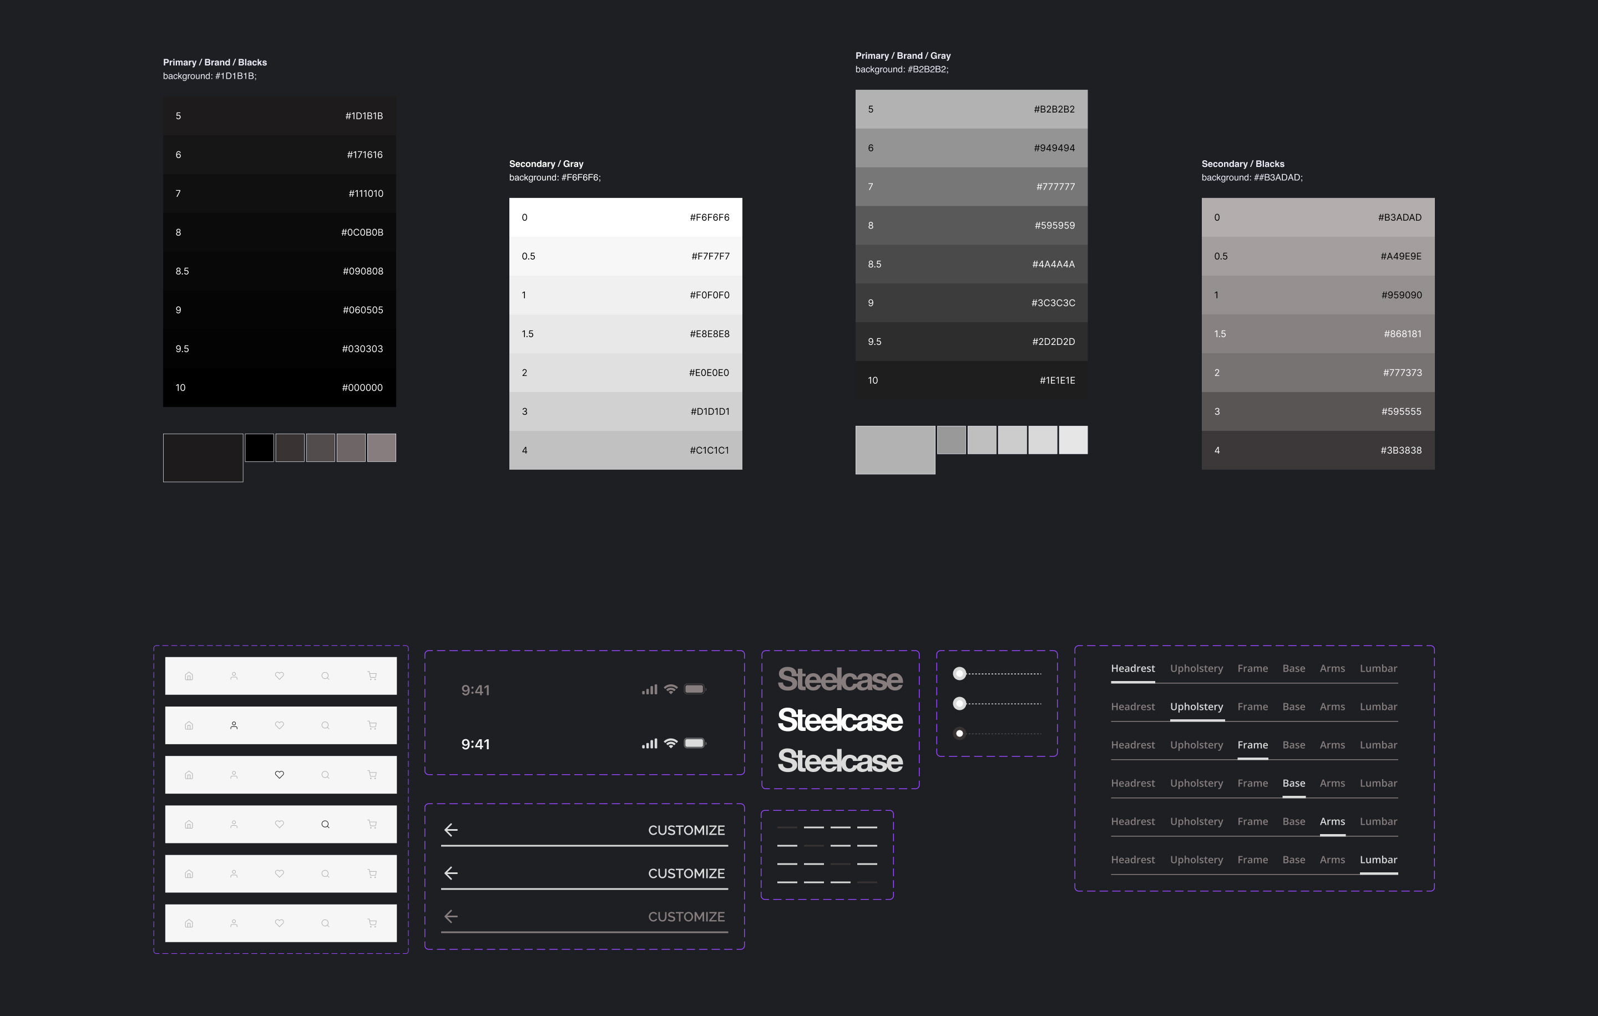Select the active underlined Lumbar tab
Screen dimensions: 1598x1016
pos(1378,860)
